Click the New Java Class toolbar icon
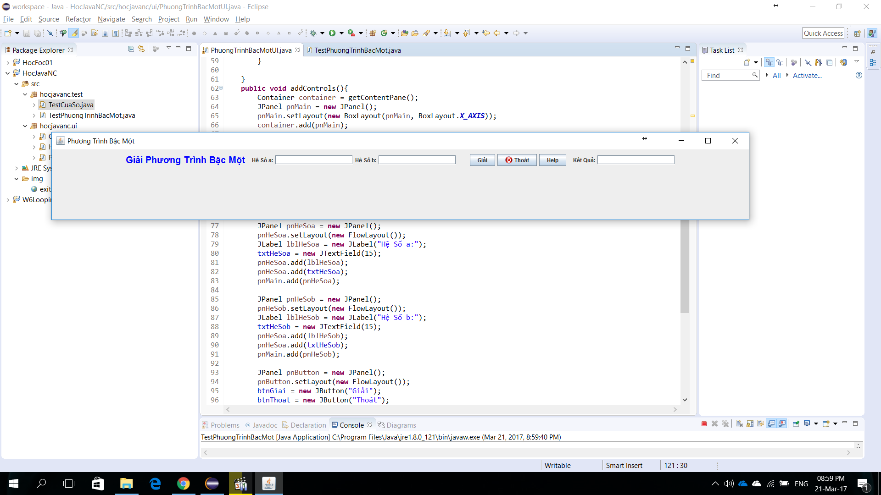 point(384,33)
